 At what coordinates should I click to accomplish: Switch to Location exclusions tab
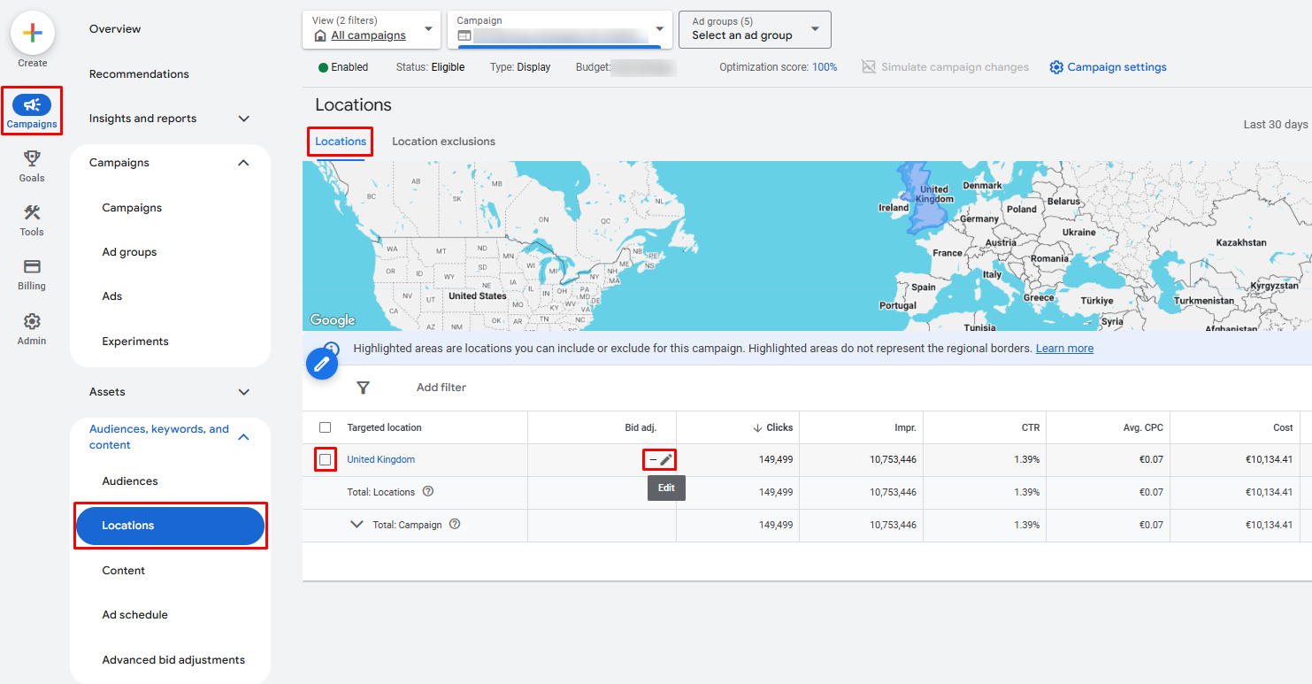tap(443, 142)
